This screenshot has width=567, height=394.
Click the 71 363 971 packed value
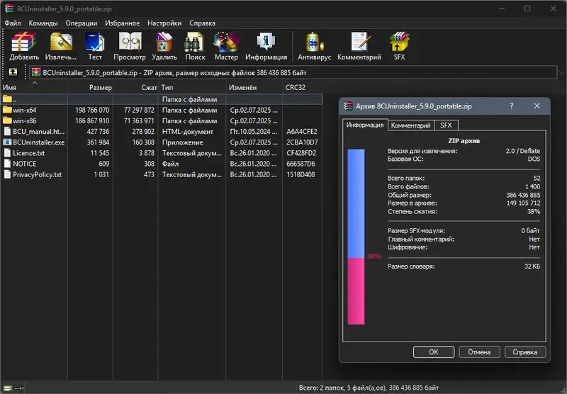(x=139, y=120)
